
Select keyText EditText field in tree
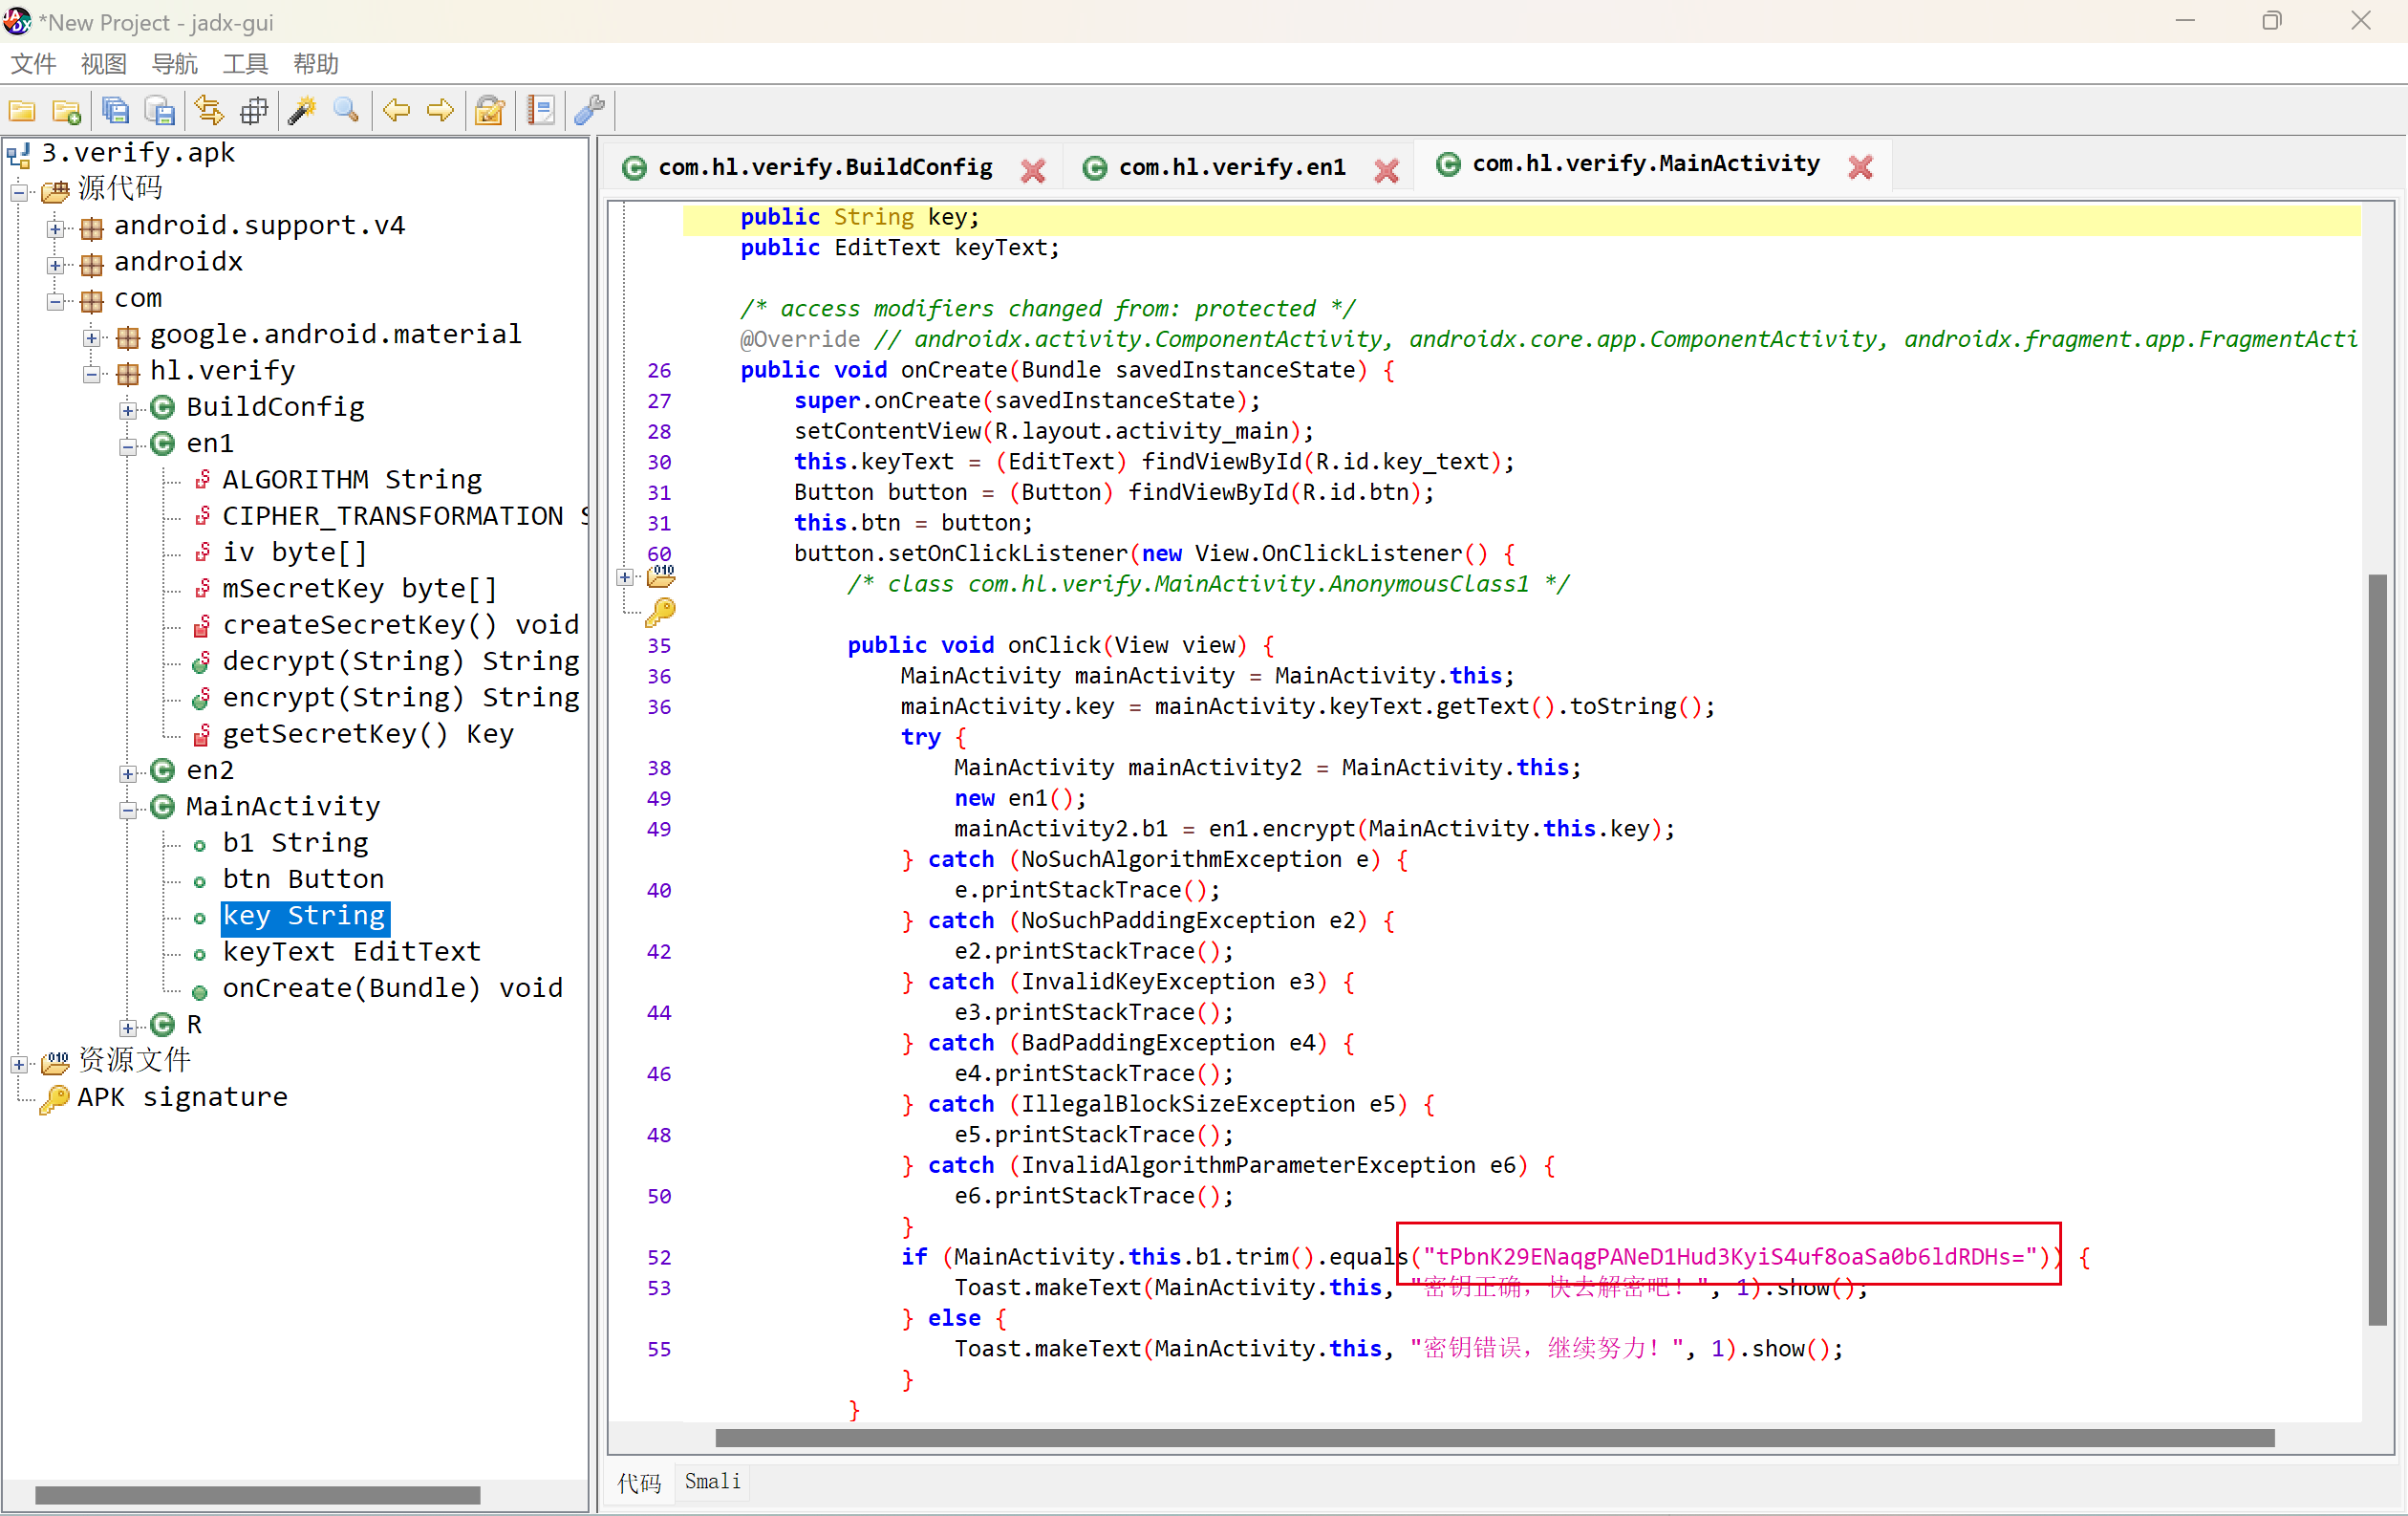tap(351, 952)
